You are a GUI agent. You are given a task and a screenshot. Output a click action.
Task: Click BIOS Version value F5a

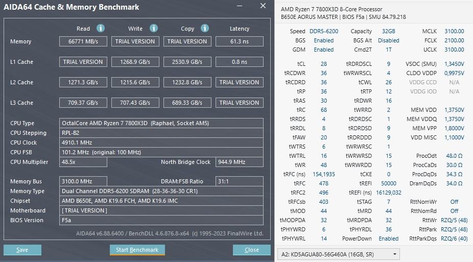pos(161,220)
